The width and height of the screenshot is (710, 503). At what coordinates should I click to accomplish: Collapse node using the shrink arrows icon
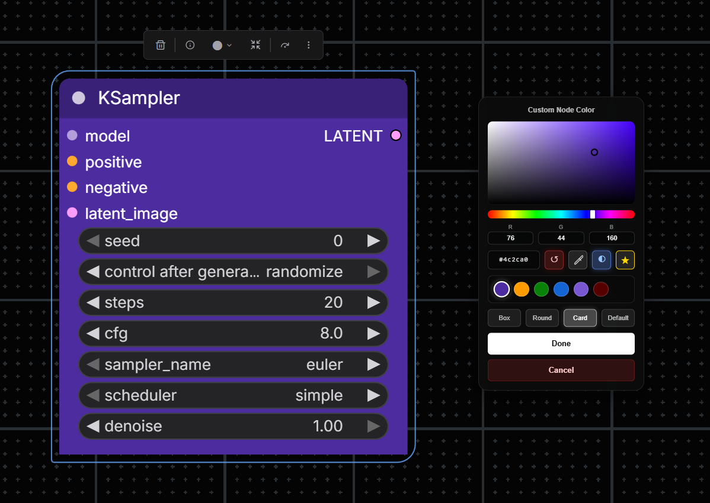tap(256, 45)
